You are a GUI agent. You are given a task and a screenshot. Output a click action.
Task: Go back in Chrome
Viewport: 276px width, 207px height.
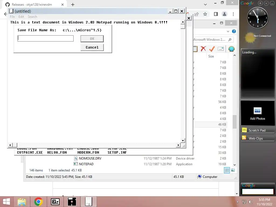(x=5, y=14)
